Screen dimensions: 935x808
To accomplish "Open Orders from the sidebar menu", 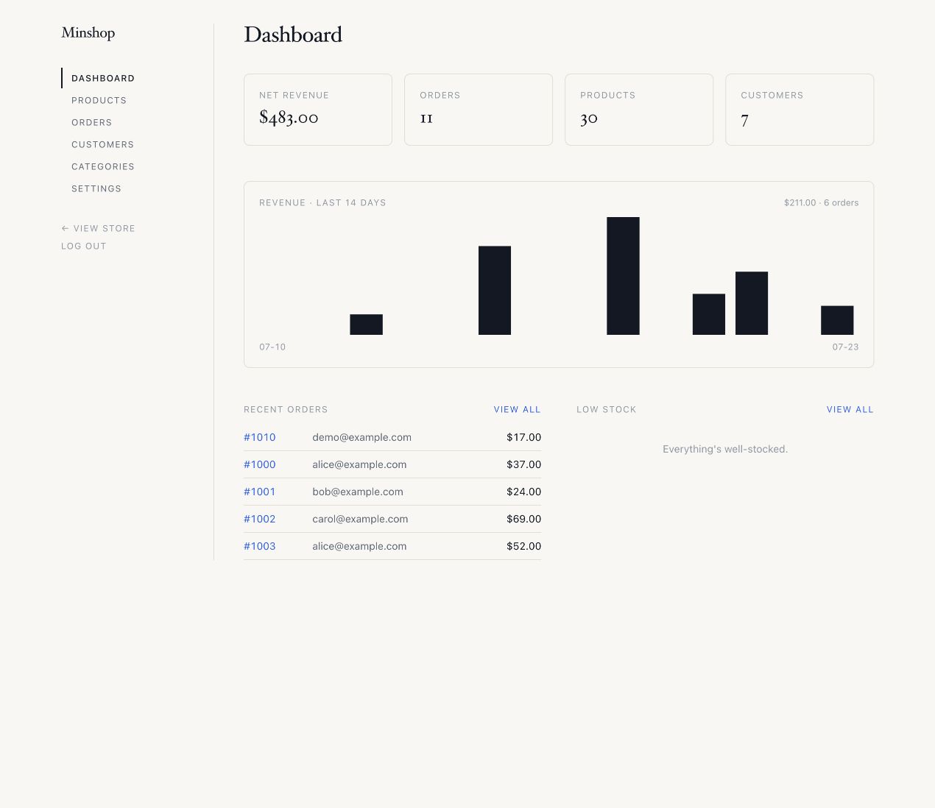I will click(x=92, y=122).
